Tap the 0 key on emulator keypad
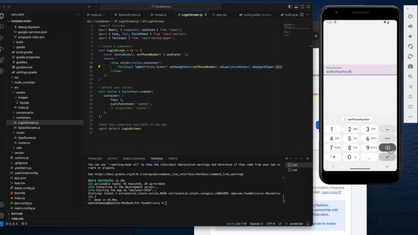Viewport: 418px width, 235px height. [351, 157]
